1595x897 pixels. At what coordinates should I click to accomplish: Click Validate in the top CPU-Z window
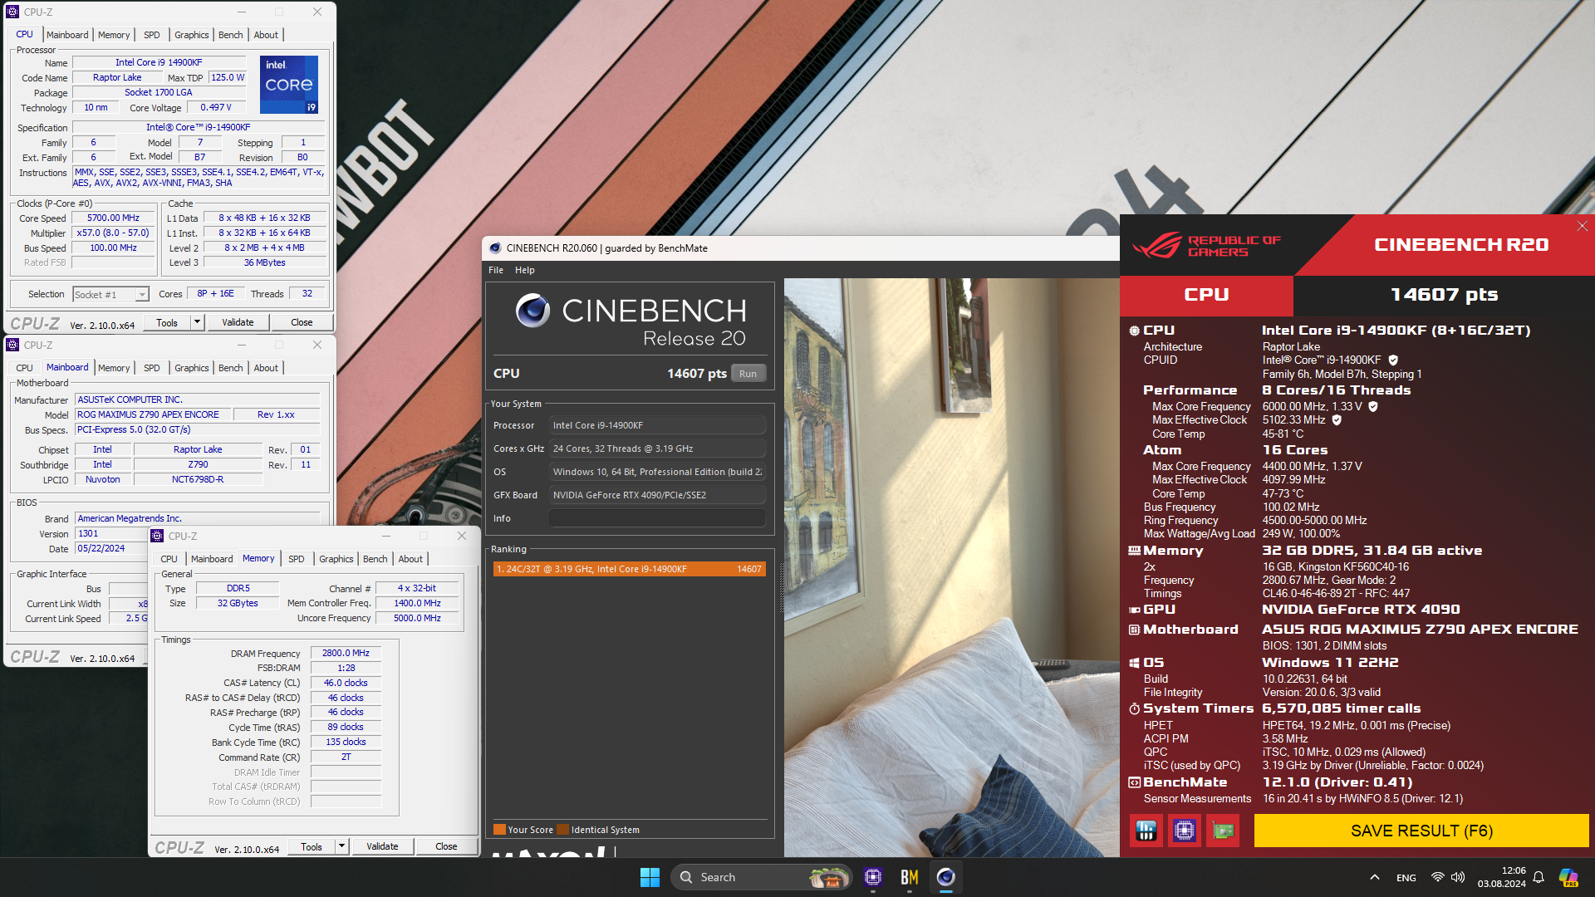pos(238,322)
